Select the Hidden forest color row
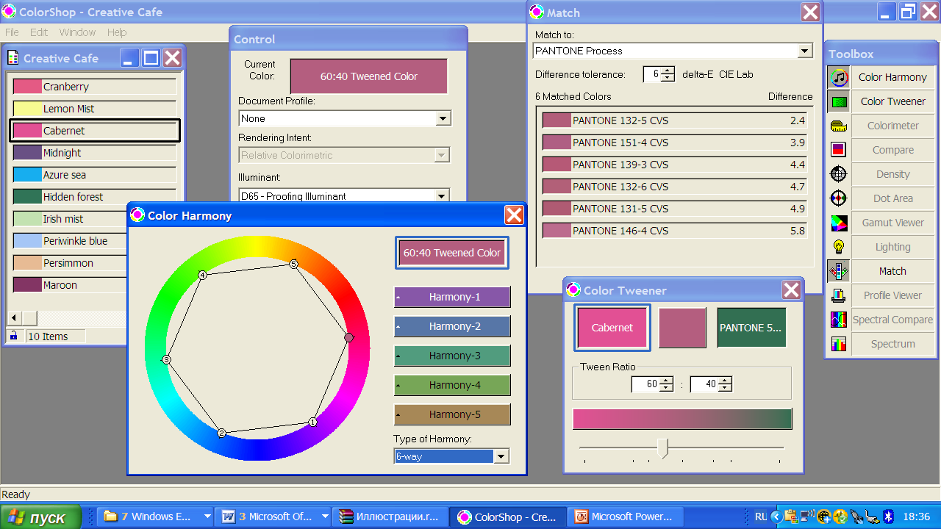 click(94, 197)
